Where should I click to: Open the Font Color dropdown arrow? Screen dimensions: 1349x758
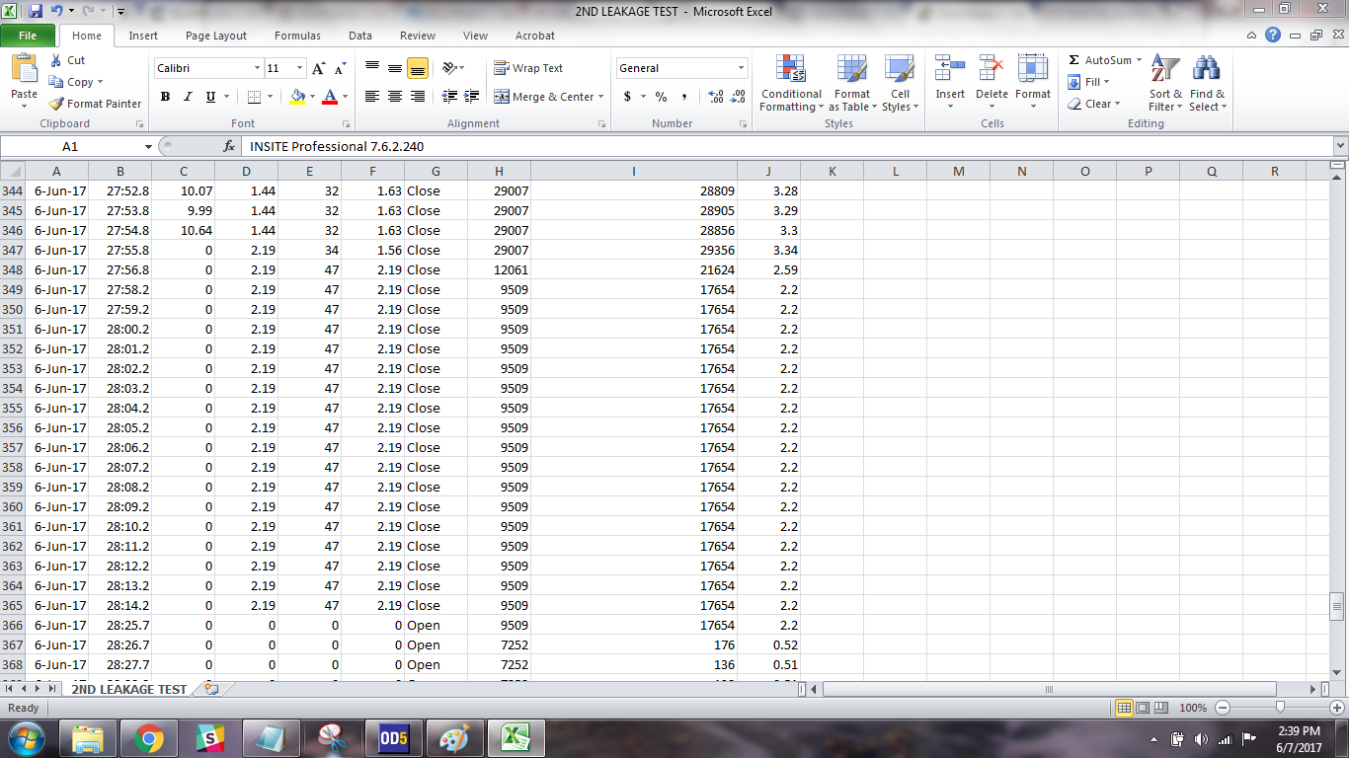click(x=345, y=97)
